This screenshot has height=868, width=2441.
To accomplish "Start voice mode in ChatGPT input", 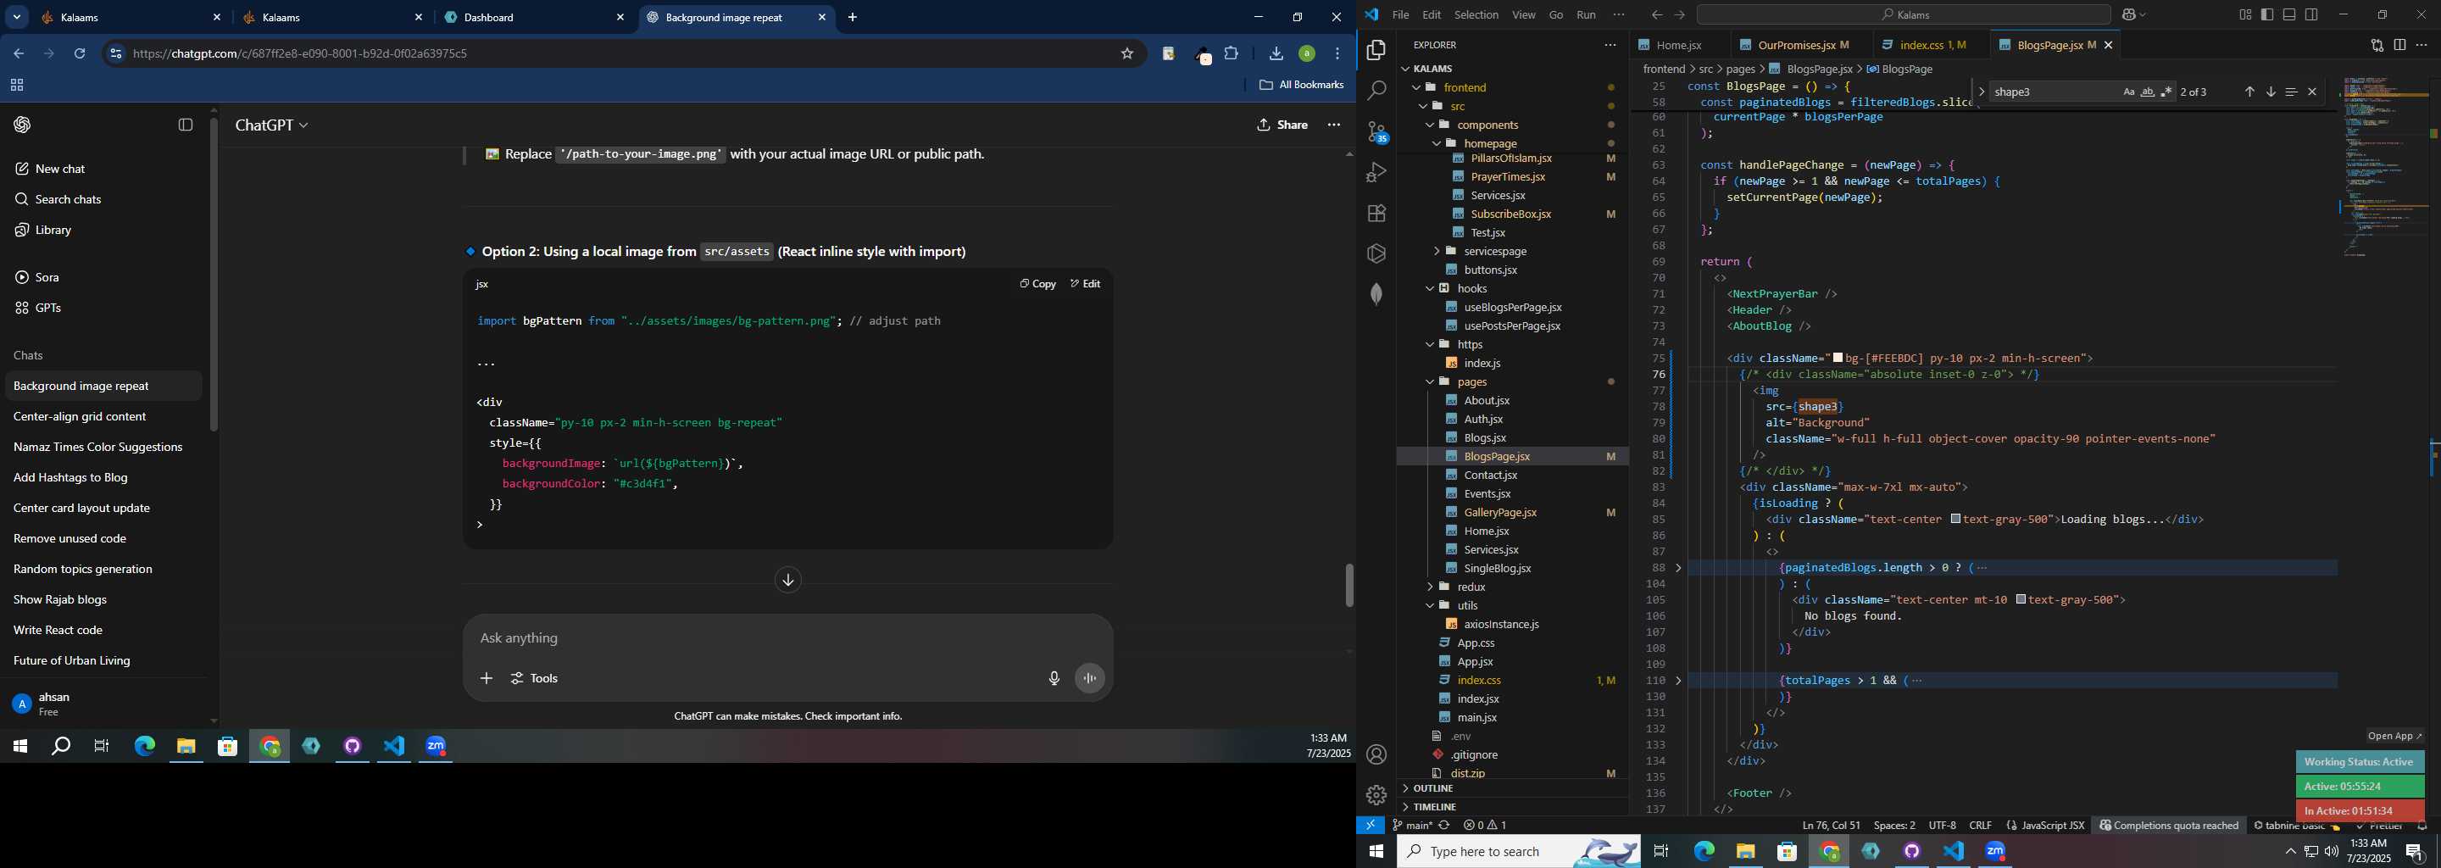I will tap(1090, 678).
